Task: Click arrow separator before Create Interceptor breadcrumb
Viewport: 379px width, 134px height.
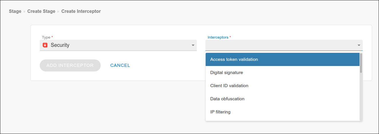Action: [x=58, y=11]
